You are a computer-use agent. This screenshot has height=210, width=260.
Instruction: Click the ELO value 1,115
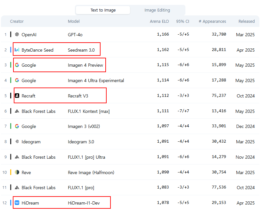click(x=163, y=65)
